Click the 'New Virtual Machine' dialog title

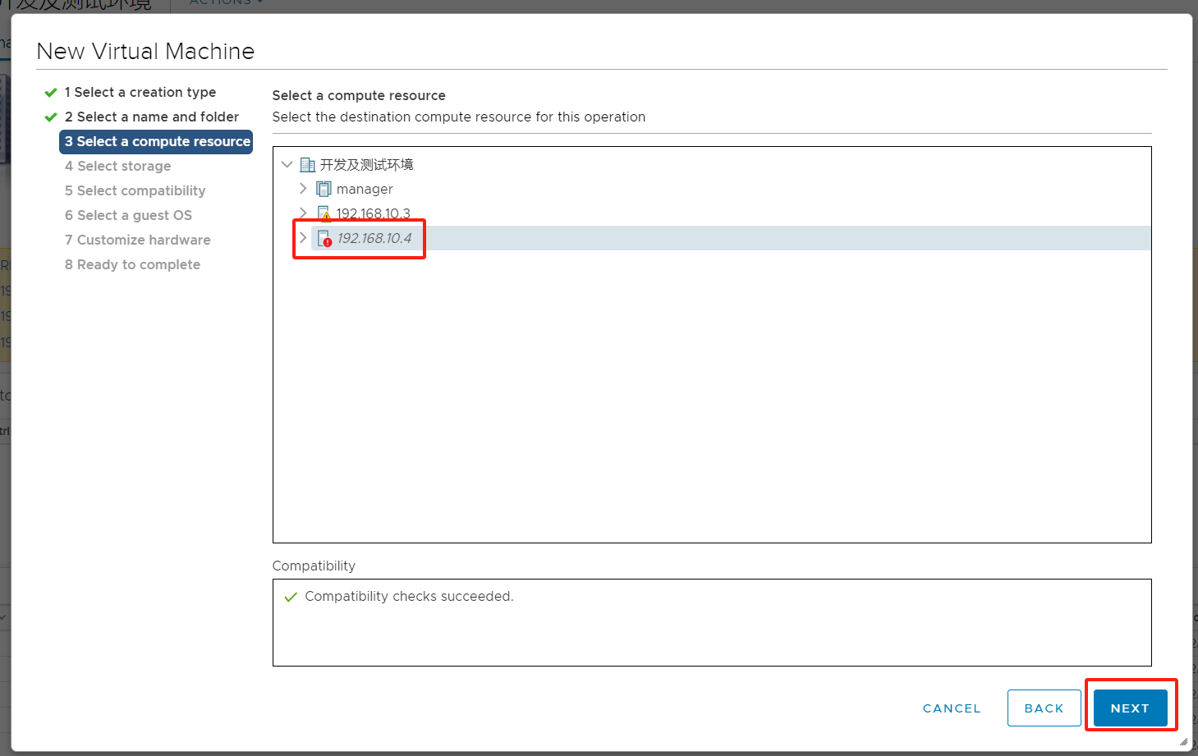pos(145,51)
